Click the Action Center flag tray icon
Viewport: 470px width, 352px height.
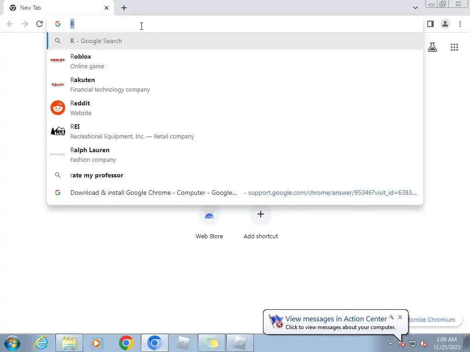(x=401, y=344)
